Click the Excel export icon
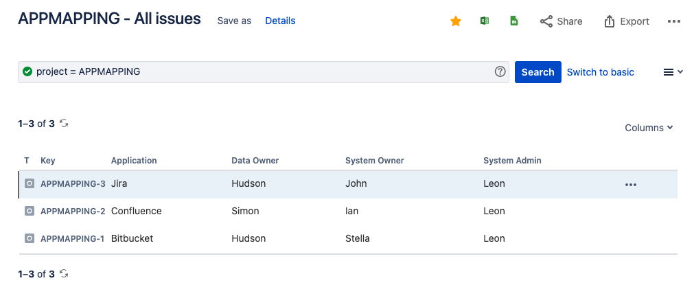694x296 pixels. [485, 21]
